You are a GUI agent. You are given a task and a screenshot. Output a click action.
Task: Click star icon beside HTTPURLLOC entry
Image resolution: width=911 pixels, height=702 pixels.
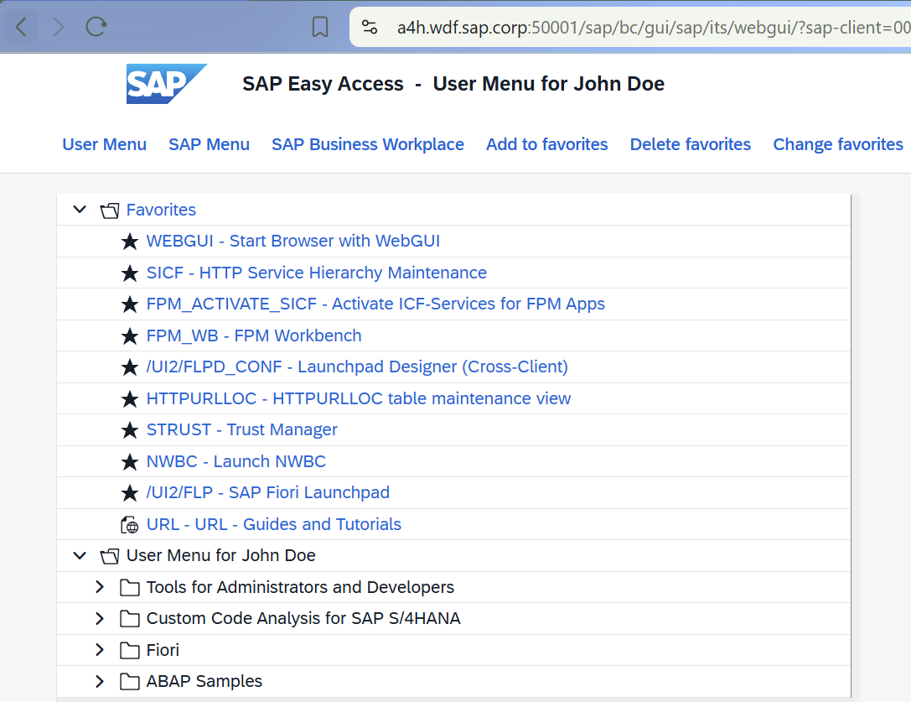point(130,398)
